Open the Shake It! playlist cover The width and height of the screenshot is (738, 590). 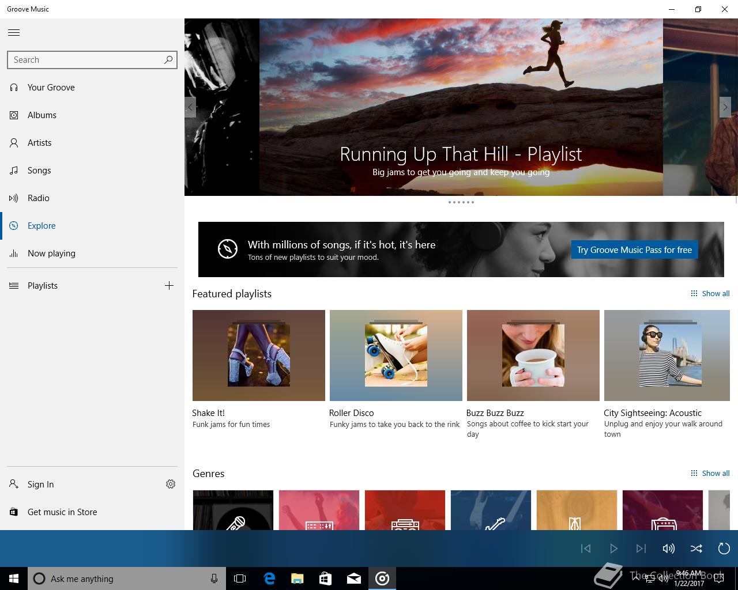tap(259, 355)
